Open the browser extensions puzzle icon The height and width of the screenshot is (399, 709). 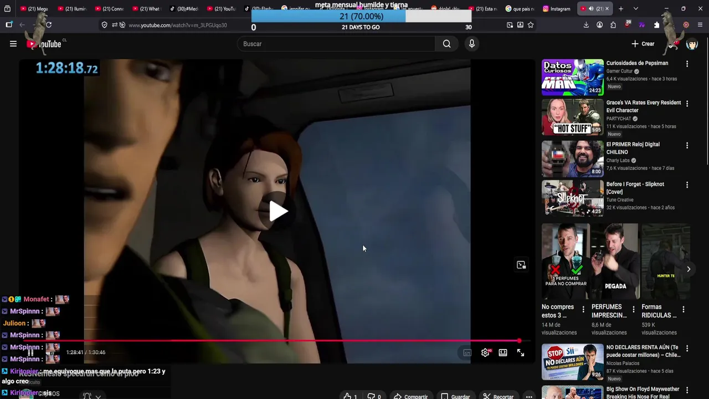[x=613, y=25]
